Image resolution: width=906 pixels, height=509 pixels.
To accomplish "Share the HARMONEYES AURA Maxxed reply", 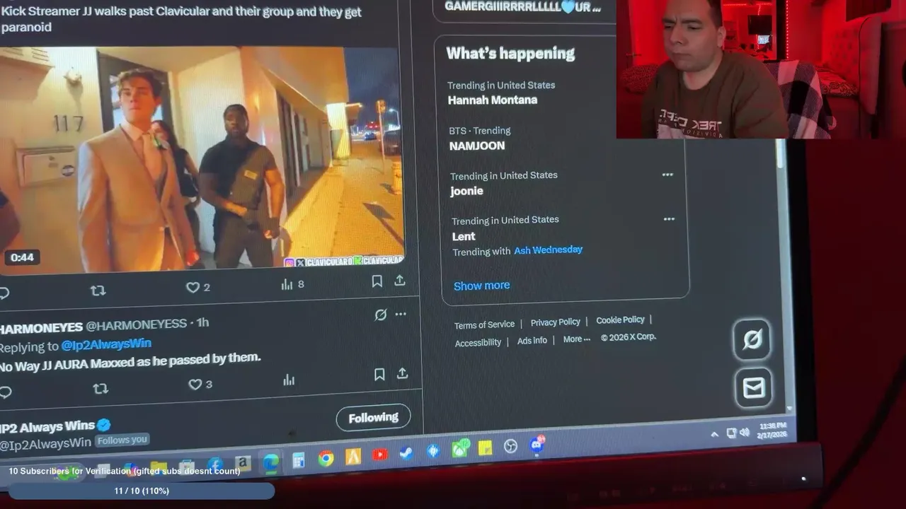I will click(x=402, y=373).
